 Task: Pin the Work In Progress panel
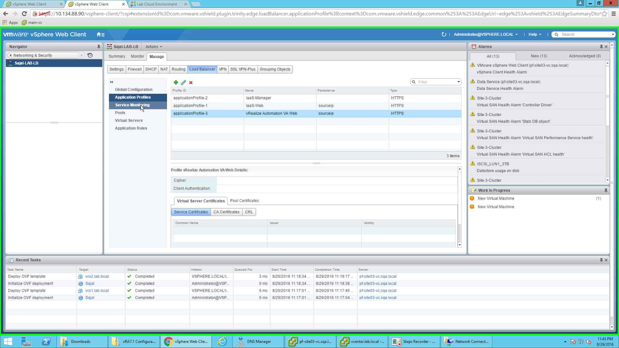click(x=606, y=190)
